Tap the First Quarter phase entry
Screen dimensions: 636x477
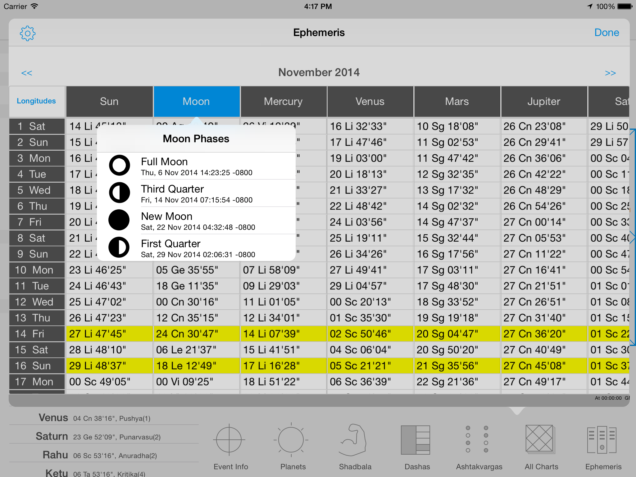(x=196, y=248)
